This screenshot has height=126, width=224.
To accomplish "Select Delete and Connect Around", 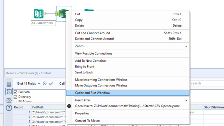I will [128, 39].
